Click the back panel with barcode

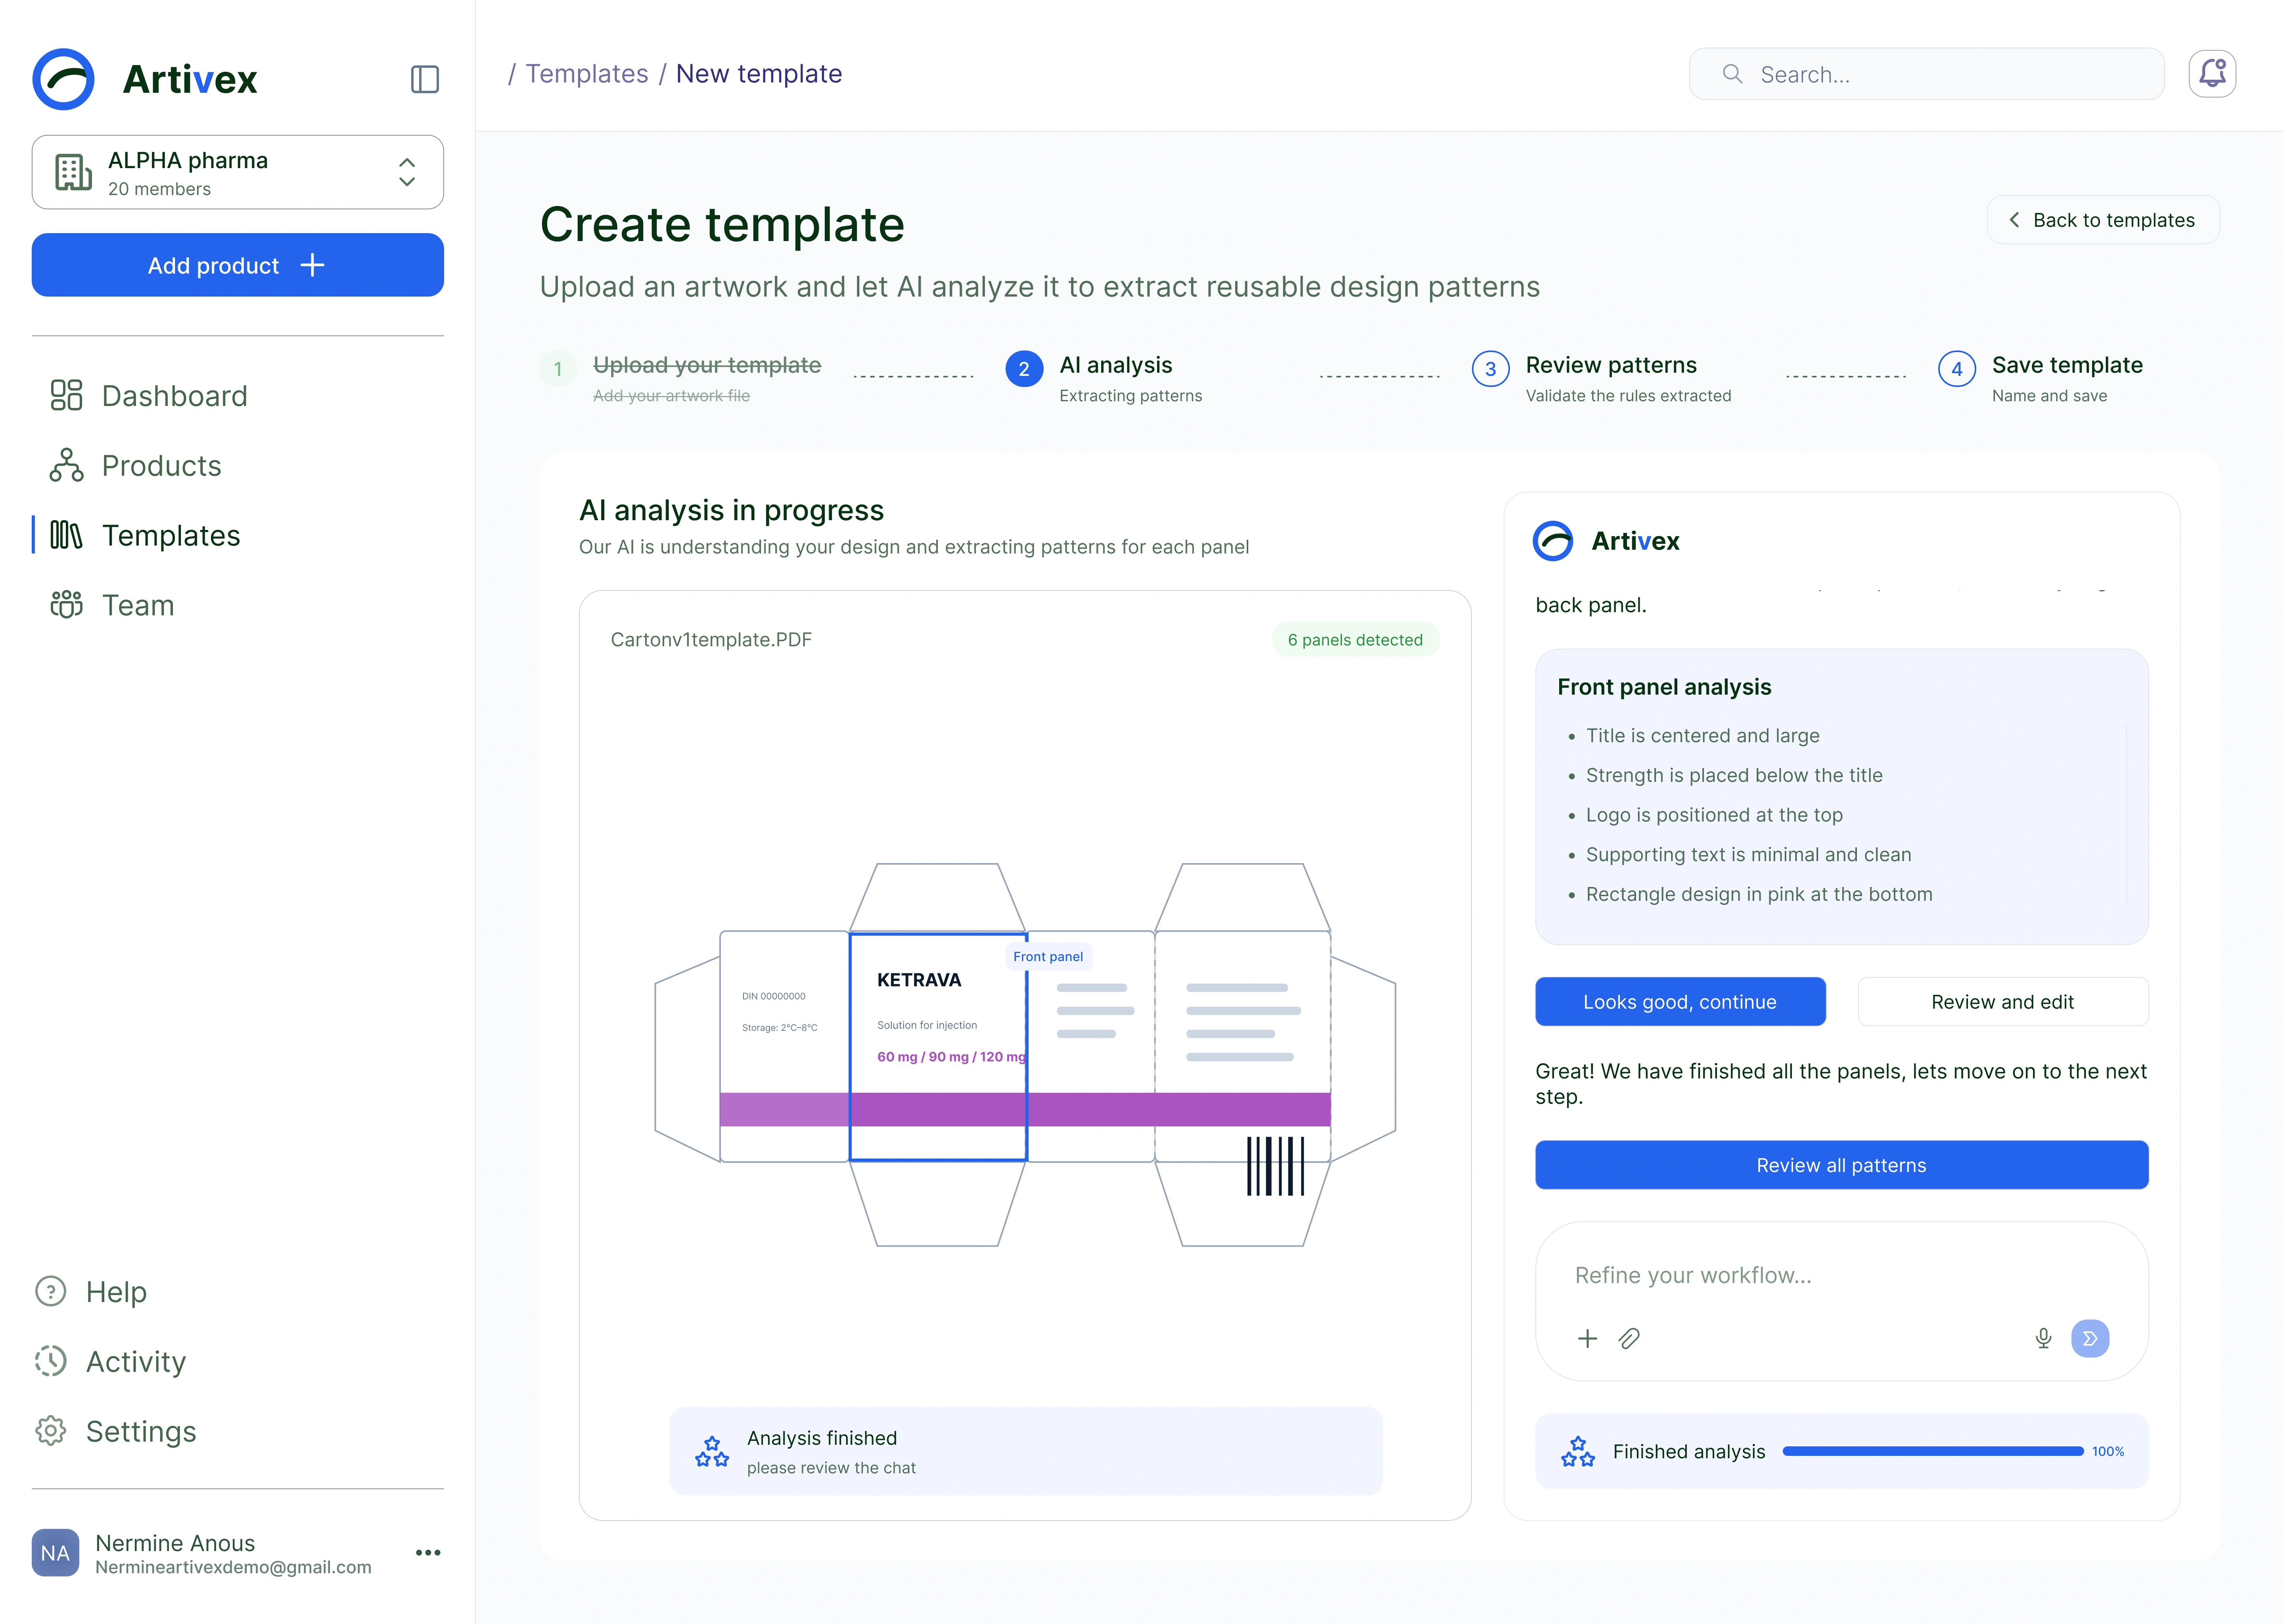pos(1243,1047)
